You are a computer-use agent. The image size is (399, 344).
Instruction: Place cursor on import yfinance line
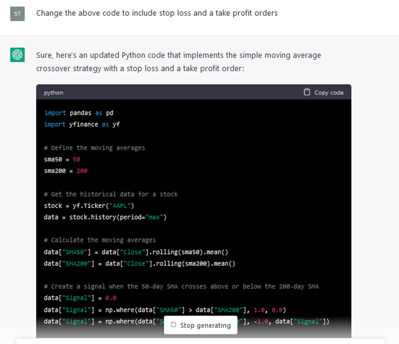(82, 124)
